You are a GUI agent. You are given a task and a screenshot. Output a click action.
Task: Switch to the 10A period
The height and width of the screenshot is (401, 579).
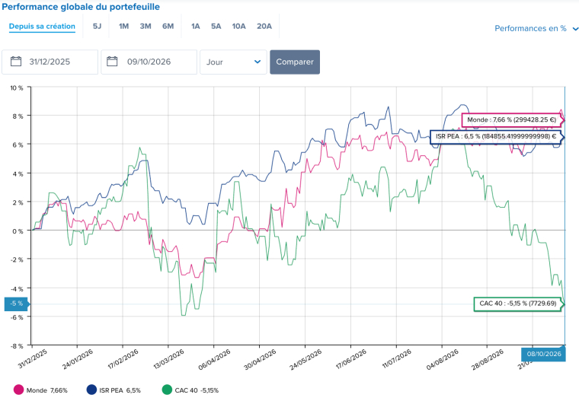click(239, 26)
